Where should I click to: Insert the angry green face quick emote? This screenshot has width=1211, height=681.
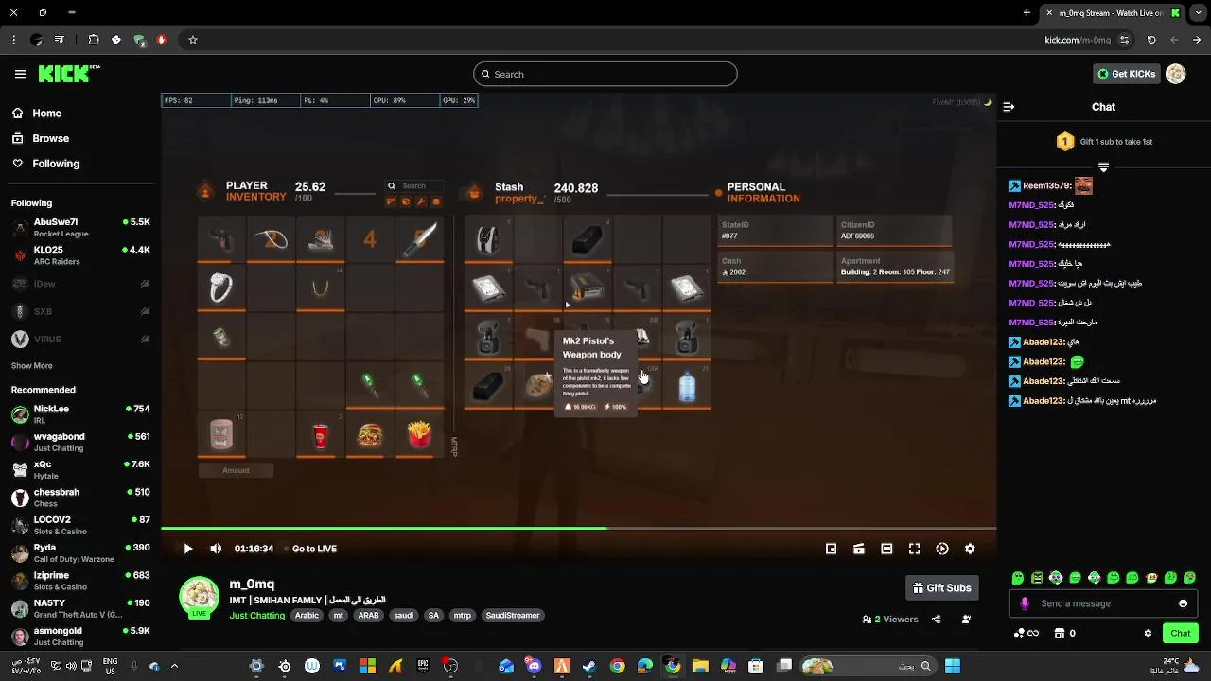click(x=1037, y=578)
